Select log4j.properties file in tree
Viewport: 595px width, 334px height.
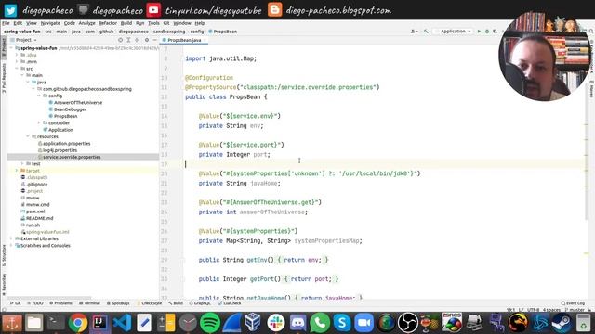click(59, 150)
